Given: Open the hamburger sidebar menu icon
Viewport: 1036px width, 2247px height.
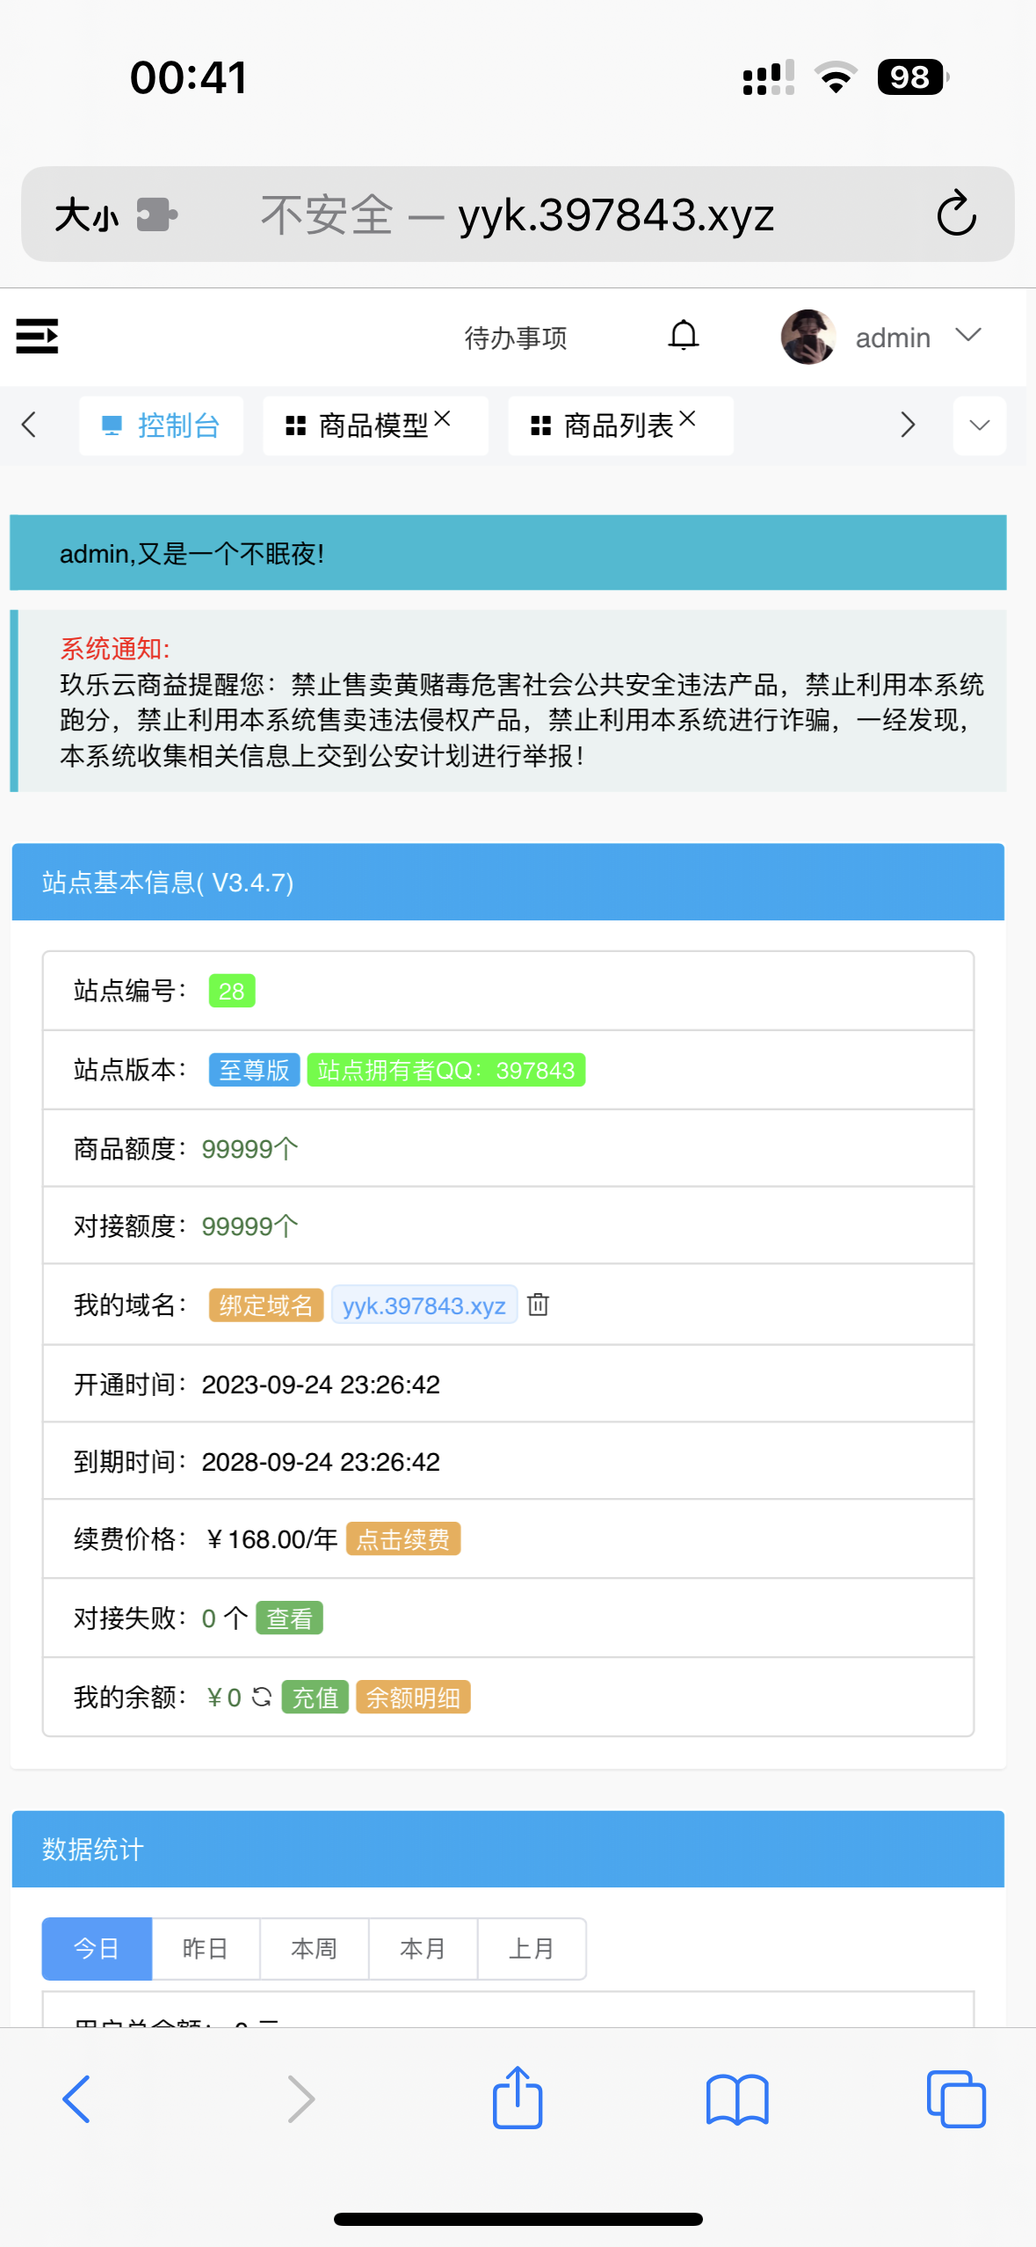Looking at the screenshot, I should (x=37, y=337).
